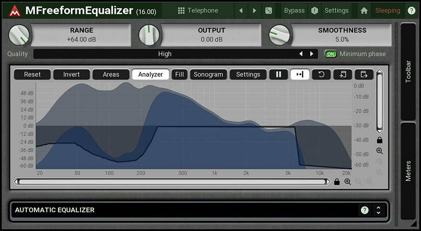Screen dimensions: 421x231
Task: Select next Quality option with right arrow
Action: 311,54
